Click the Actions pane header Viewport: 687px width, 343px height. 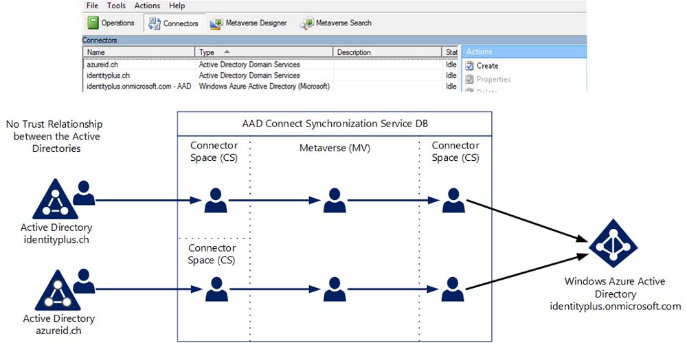[524, 52]
